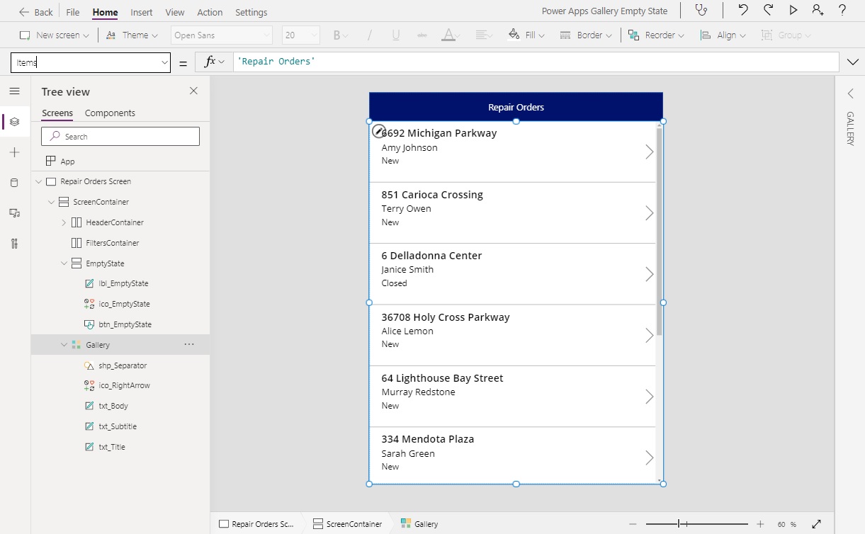Open the Media panel in left sidebar
The height and width of the screenshot is (534, 865).
15,212
